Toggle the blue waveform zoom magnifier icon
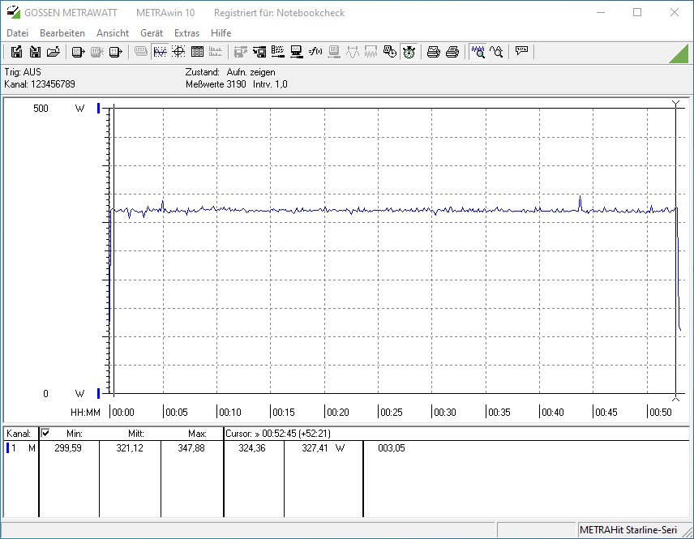 tap(478, 52)
